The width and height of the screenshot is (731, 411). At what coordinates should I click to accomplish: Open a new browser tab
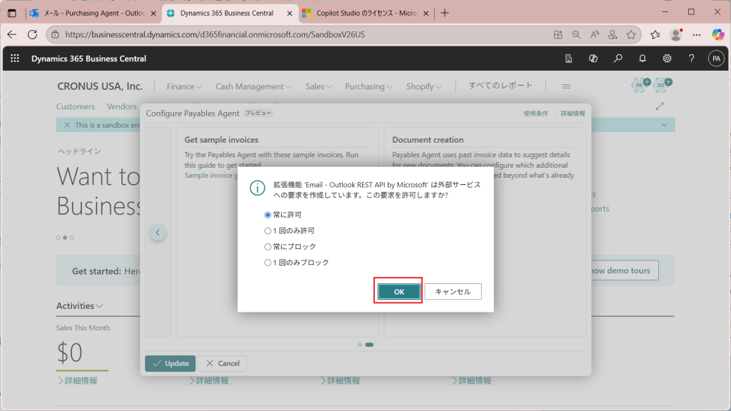[445, 13]
